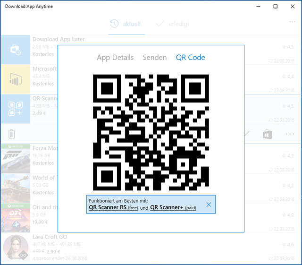Click the Microsoft Power BI app tile

tap(16, 79)
